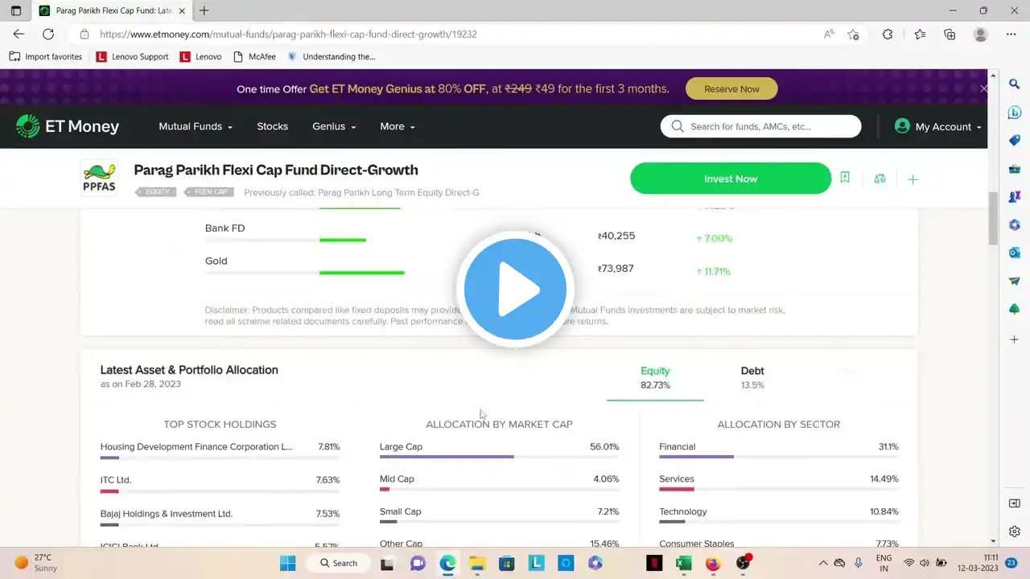The image size is (1030, 579).
Task: Open the Games chess icon in sidebar
Action: (1015, 196)
